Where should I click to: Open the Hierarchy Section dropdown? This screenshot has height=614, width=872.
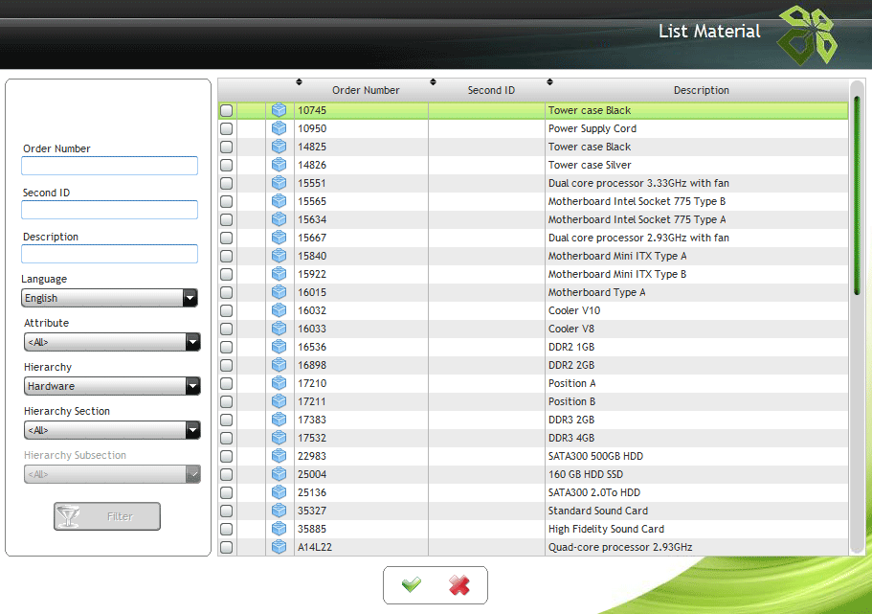(112, 430)
